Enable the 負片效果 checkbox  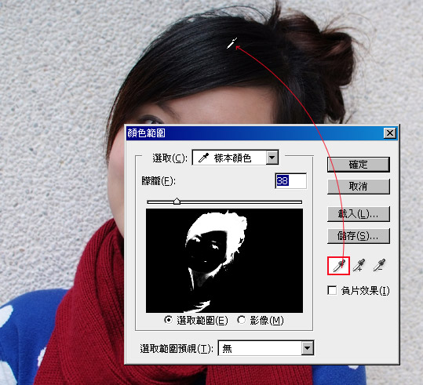tap(332, 290)
